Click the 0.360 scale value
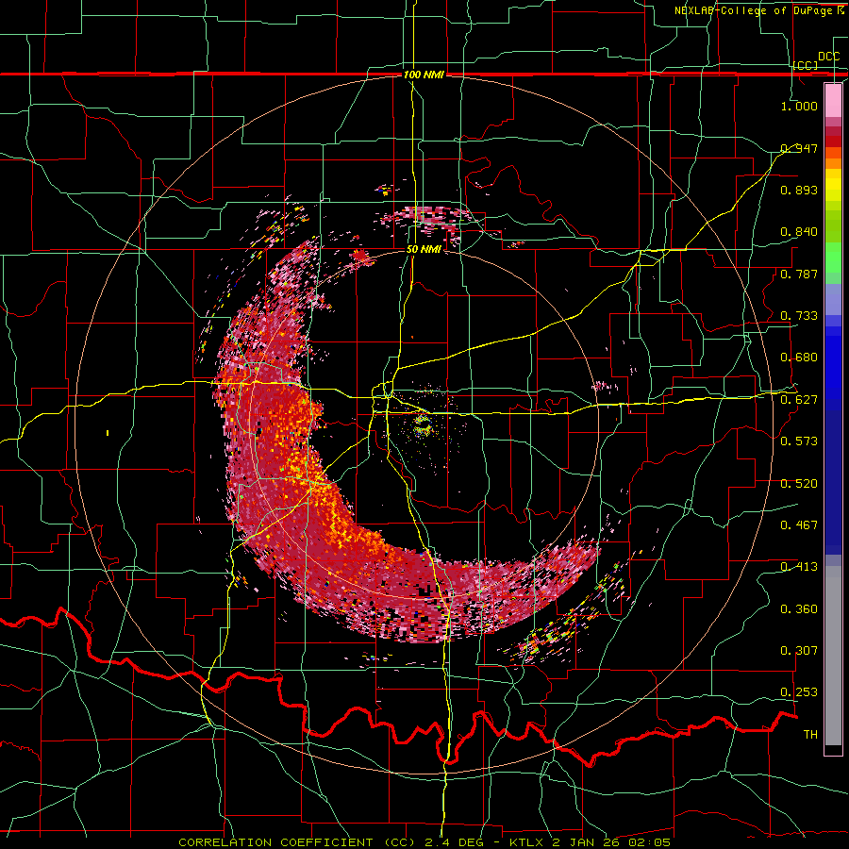 pos(799,609)
